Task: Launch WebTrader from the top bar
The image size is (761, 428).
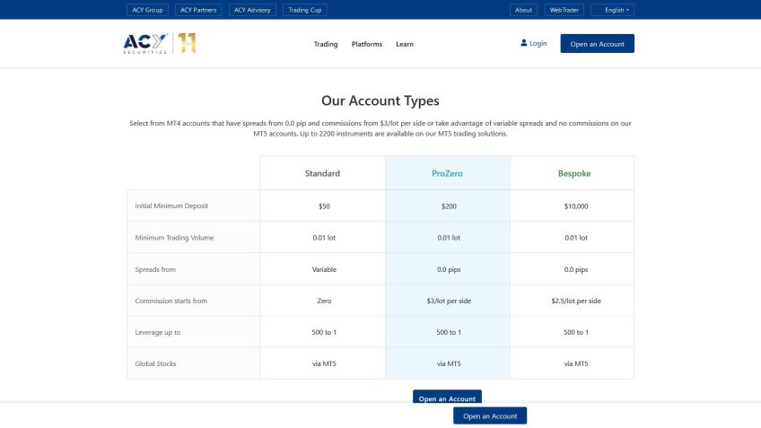Action: 564,10
